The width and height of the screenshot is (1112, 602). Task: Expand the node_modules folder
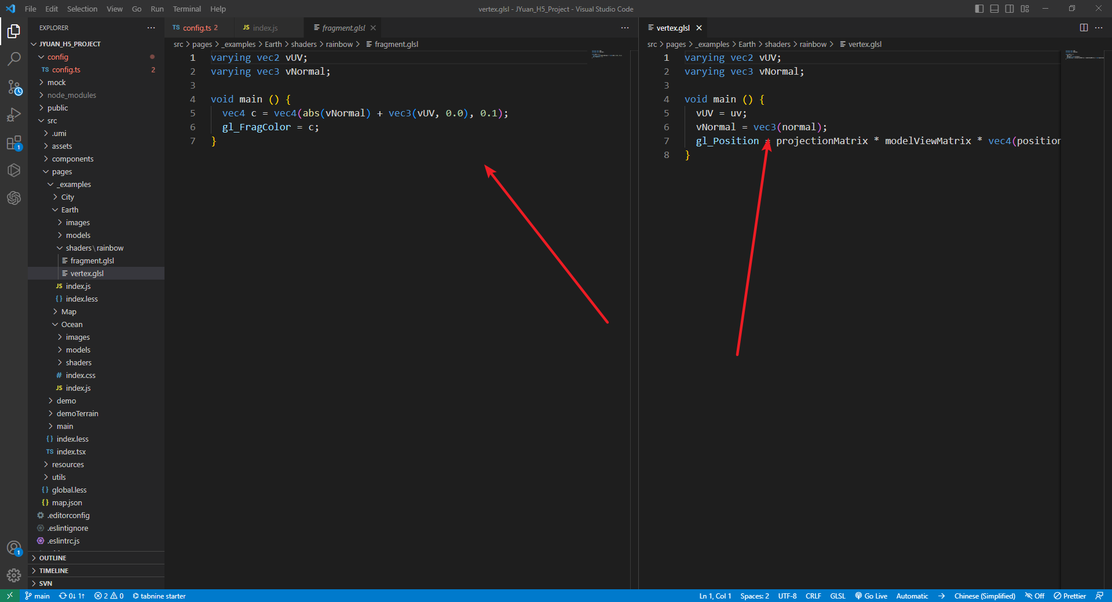pos(71,95)
